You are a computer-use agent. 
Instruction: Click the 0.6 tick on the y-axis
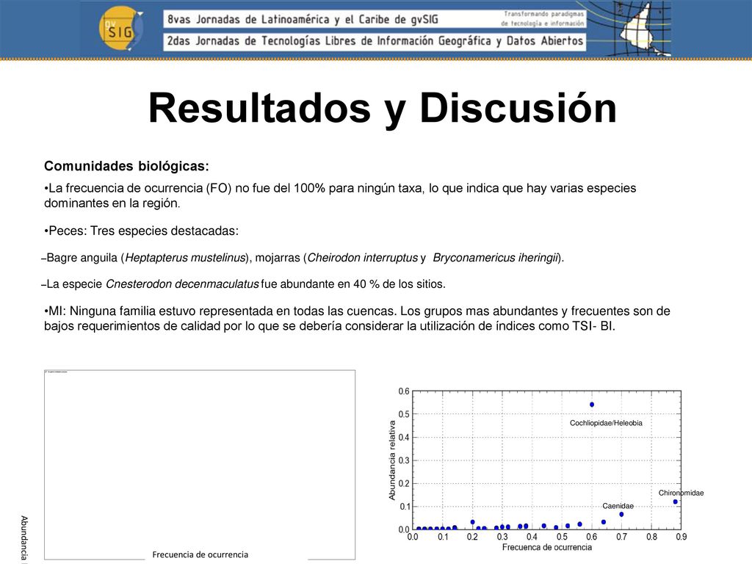point(404,391)
